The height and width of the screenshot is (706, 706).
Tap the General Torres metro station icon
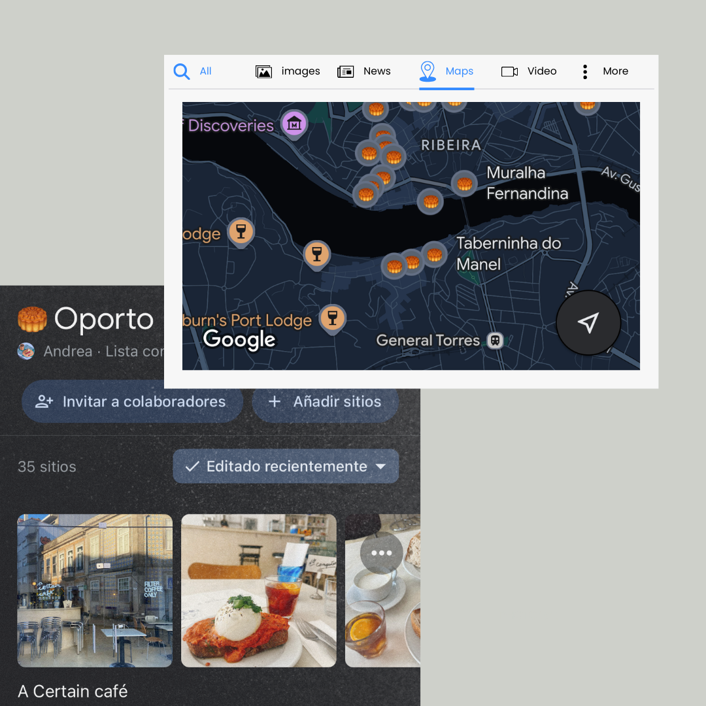pos(495,341)
